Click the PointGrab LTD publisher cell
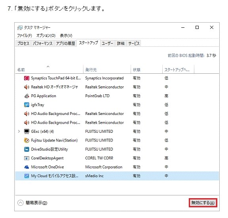The height and width of the screenshot is (218, 228). pos(97,96)
